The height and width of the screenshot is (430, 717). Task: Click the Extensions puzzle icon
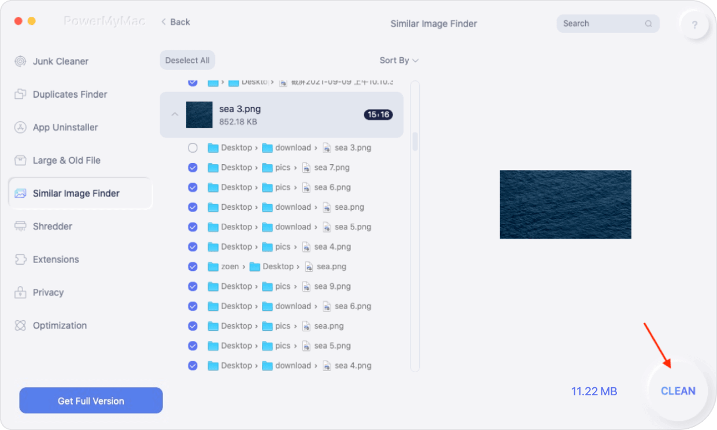pos(21,260)
